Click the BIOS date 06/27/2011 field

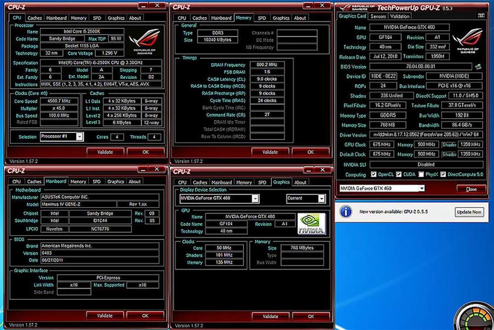(x=100, y=260)
